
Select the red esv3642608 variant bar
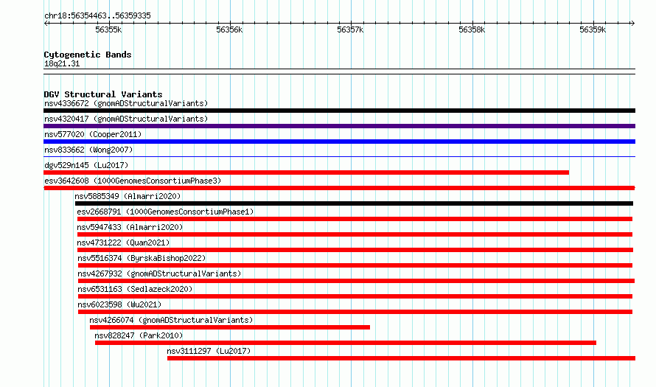339,188
